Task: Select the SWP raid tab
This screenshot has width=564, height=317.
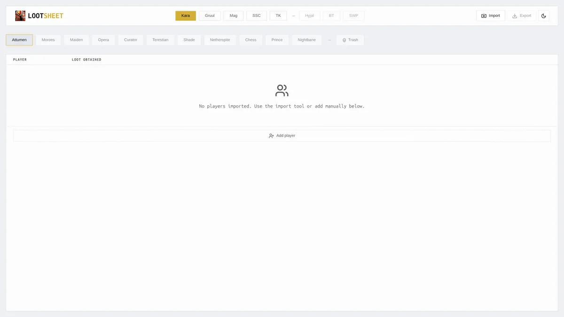Action: click(x=353, y=16)
